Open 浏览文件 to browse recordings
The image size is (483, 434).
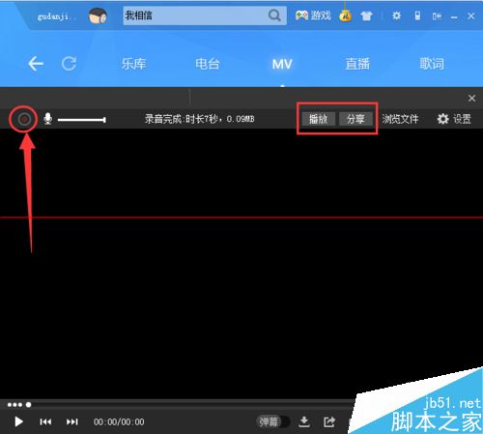(400, 119)
